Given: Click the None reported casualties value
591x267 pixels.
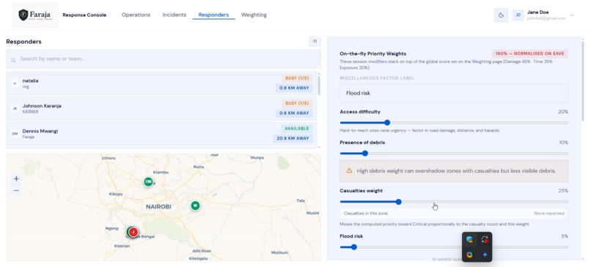Looking at the screenshot, I should coord(548,213).
